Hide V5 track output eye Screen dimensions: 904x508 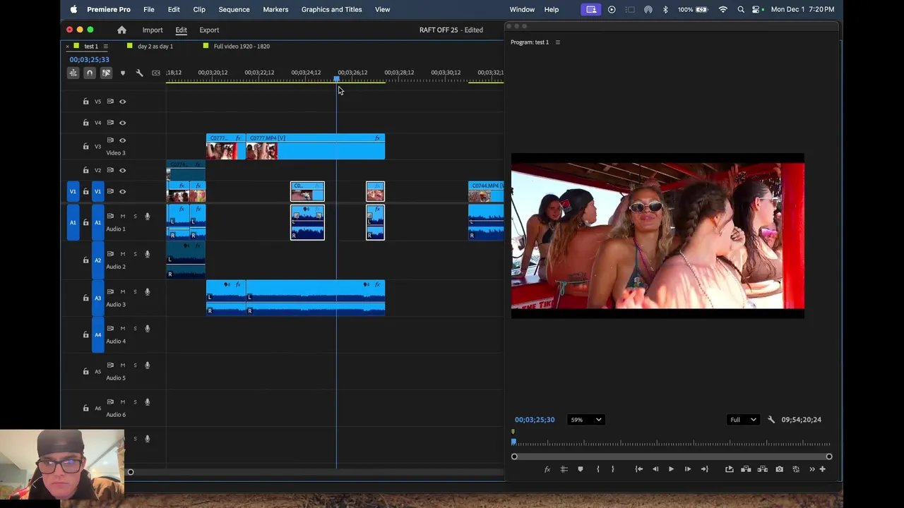122,102
